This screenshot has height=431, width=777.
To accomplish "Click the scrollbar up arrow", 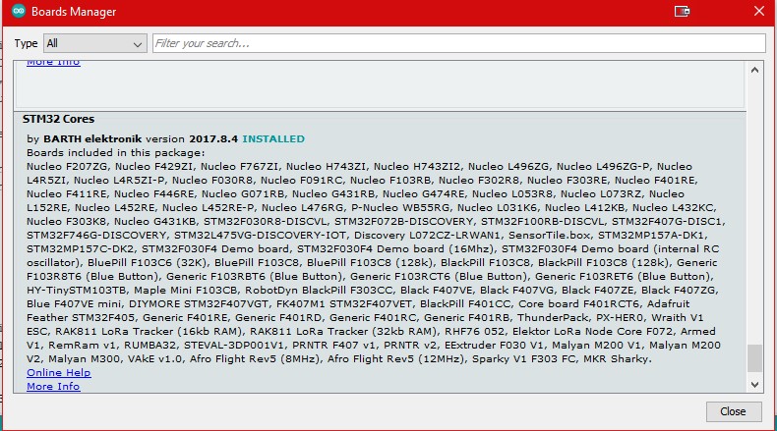I will [x=754, y=71].
